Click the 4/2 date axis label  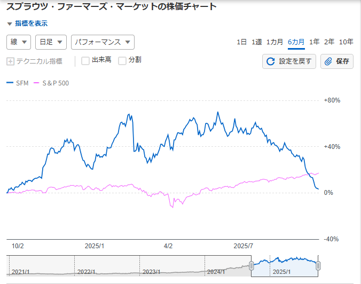click(168, 246)
